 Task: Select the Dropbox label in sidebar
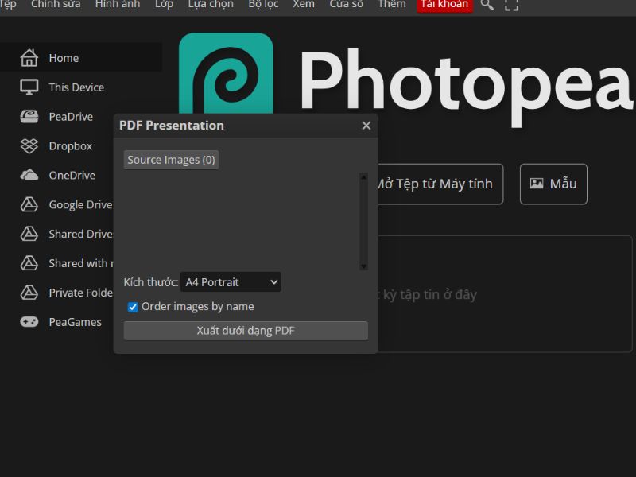pyautogui.click(x=71, y=146)
